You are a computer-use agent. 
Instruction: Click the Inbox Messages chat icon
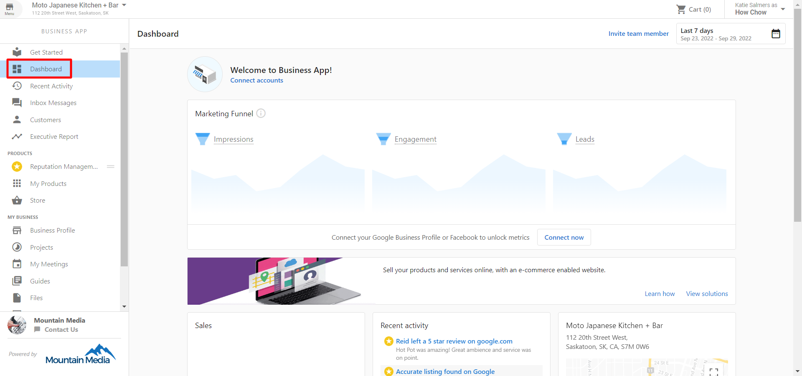click(x=17, y=103)
